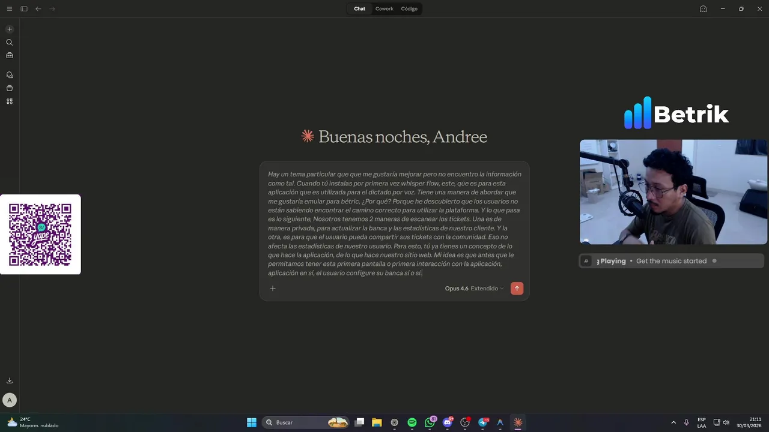
Task: Open the volume tray icon
Action: click(x=726, y=422)
